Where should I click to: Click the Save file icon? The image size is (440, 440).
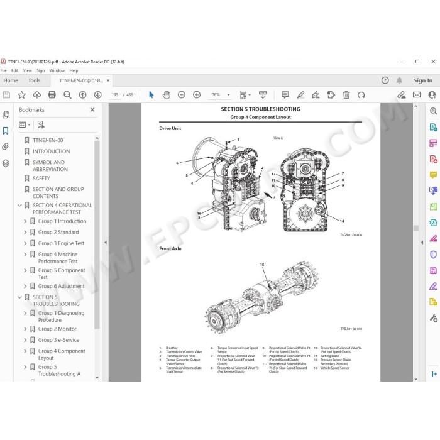click(6, 95)
